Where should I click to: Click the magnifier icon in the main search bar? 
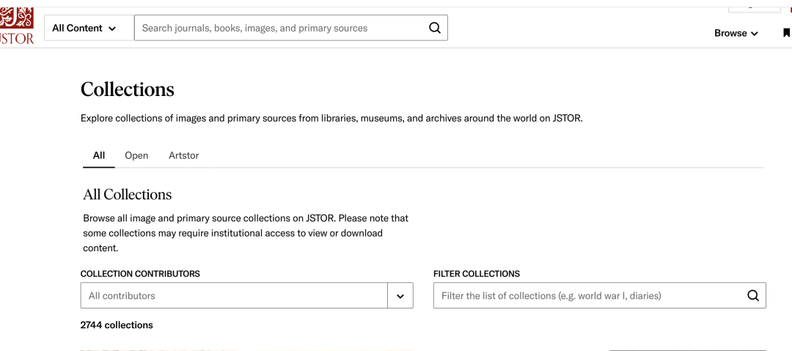(x=435, y=28)
